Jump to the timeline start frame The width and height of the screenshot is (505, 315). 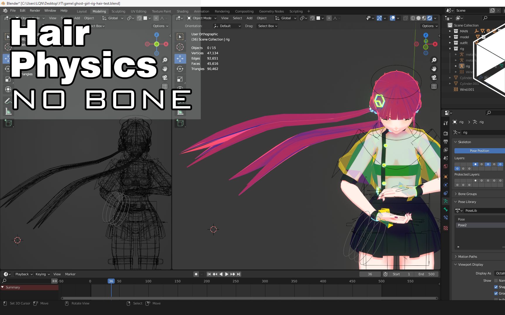tap(209, 274)
